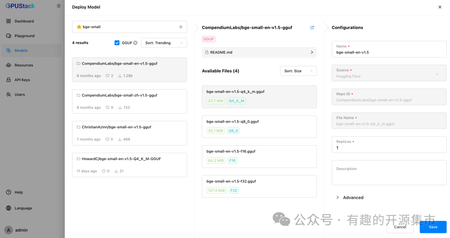Image resolution: width=450 pixels, height=238 pixels.
Task: Click the Save button
Action: 433,227
